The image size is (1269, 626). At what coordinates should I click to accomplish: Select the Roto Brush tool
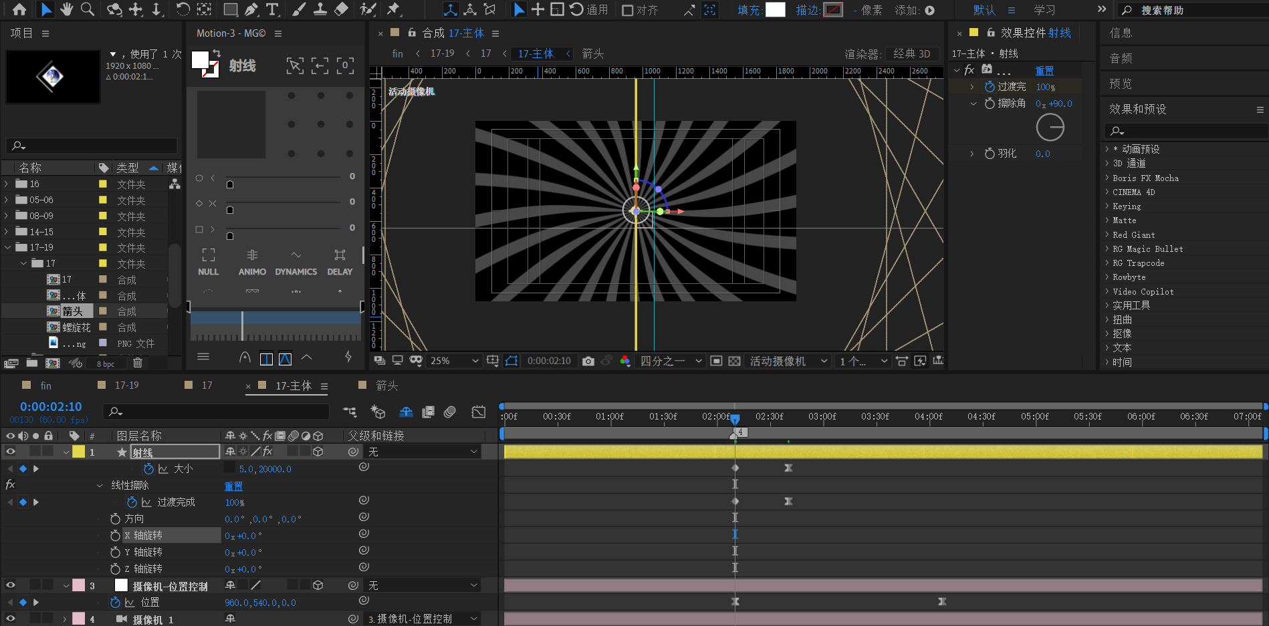point(368,9)
